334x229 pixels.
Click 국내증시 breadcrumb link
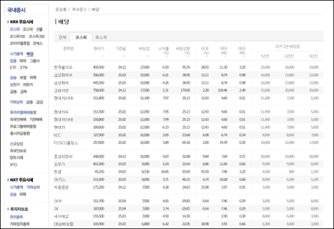coord(79,9)
